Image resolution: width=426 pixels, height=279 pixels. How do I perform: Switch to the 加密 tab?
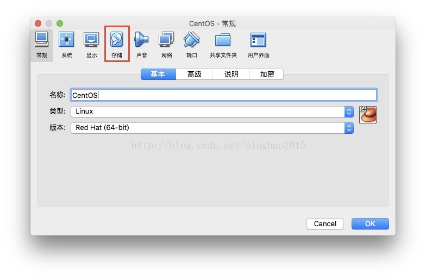[266, 74]
